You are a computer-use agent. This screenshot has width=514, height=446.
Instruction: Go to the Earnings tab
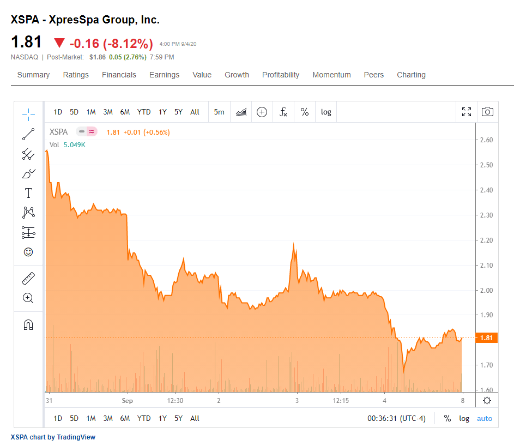tap(164, 75)
